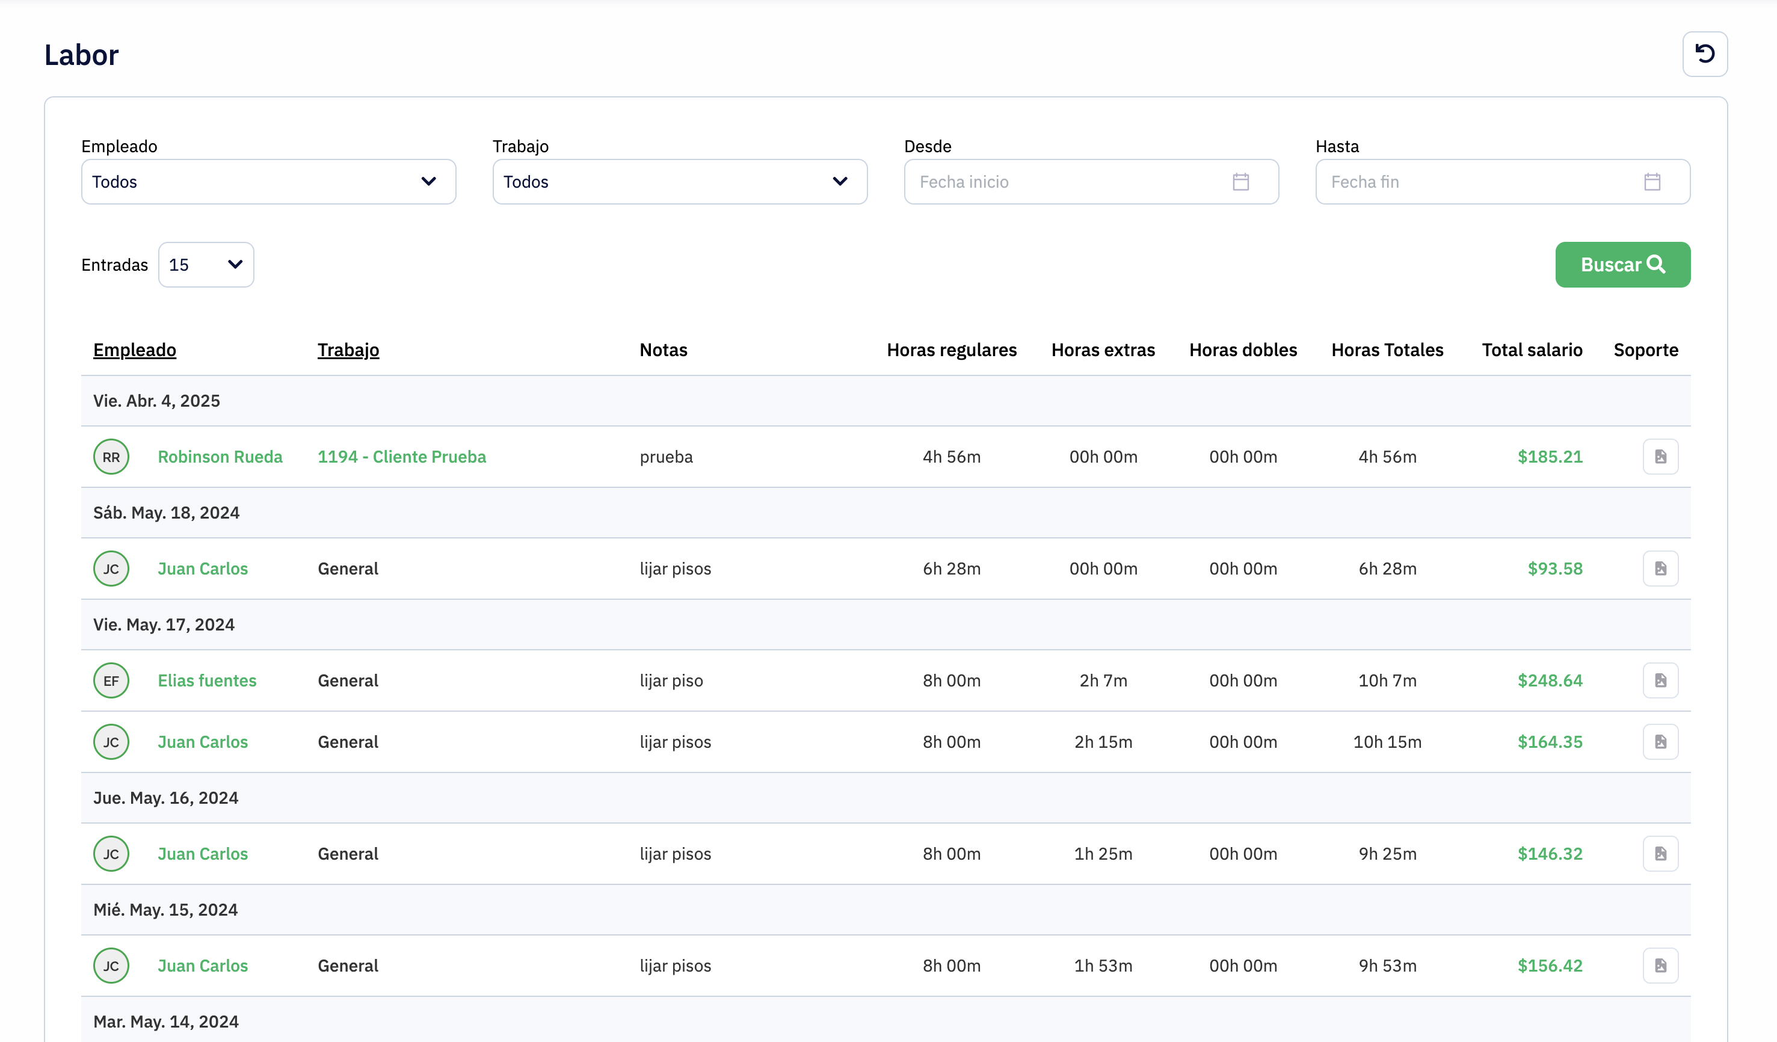The height and width of the screenshot is (1042, 1777).
Task: Click the Horas Totales column header
Action: 1387,350
